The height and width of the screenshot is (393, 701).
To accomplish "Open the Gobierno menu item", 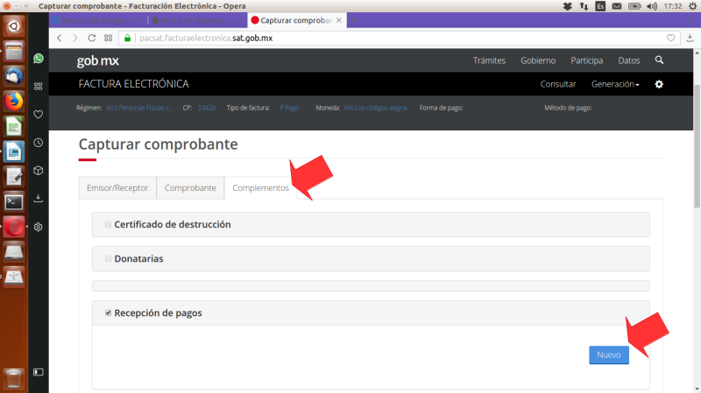I will click(x=538, y=60).
